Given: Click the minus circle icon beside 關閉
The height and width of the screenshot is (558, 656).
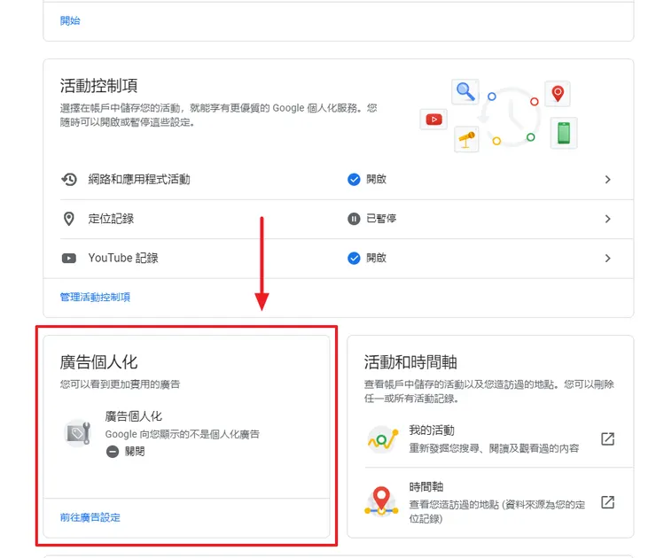Looking at the screenshot, I should click(113, 452).
